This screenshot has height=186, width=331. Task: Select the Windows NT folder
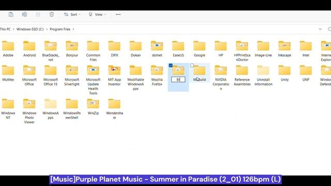tap(8, 109)
